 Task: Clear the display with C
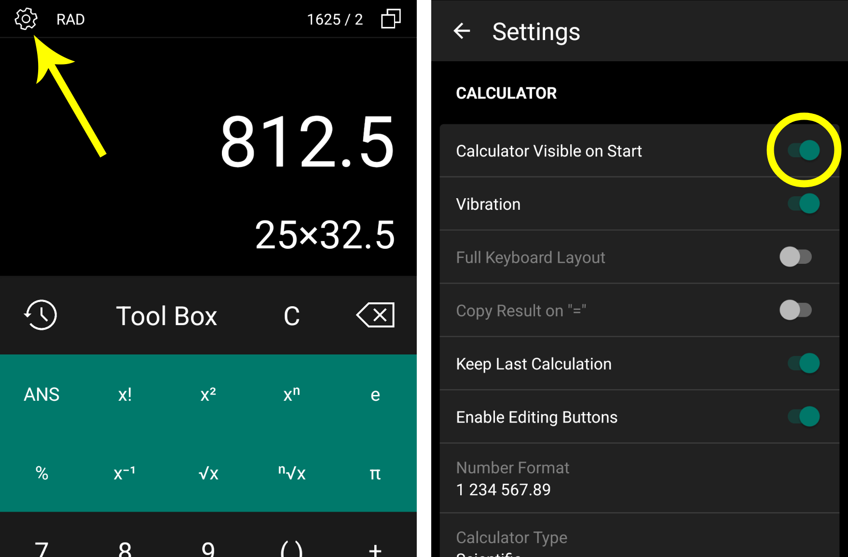tap(291, 316)
